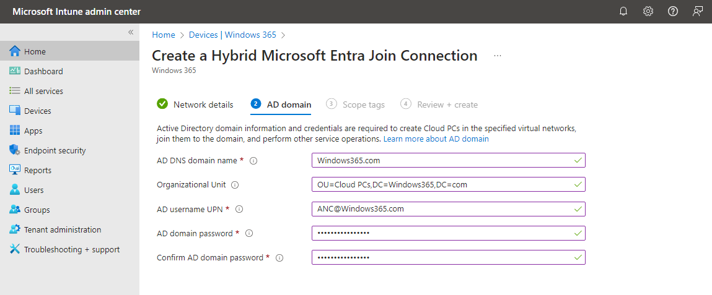This screenshot has width=712, height=295.
Task: Click the Groups people icon in the sidebar
Action: 15,210
